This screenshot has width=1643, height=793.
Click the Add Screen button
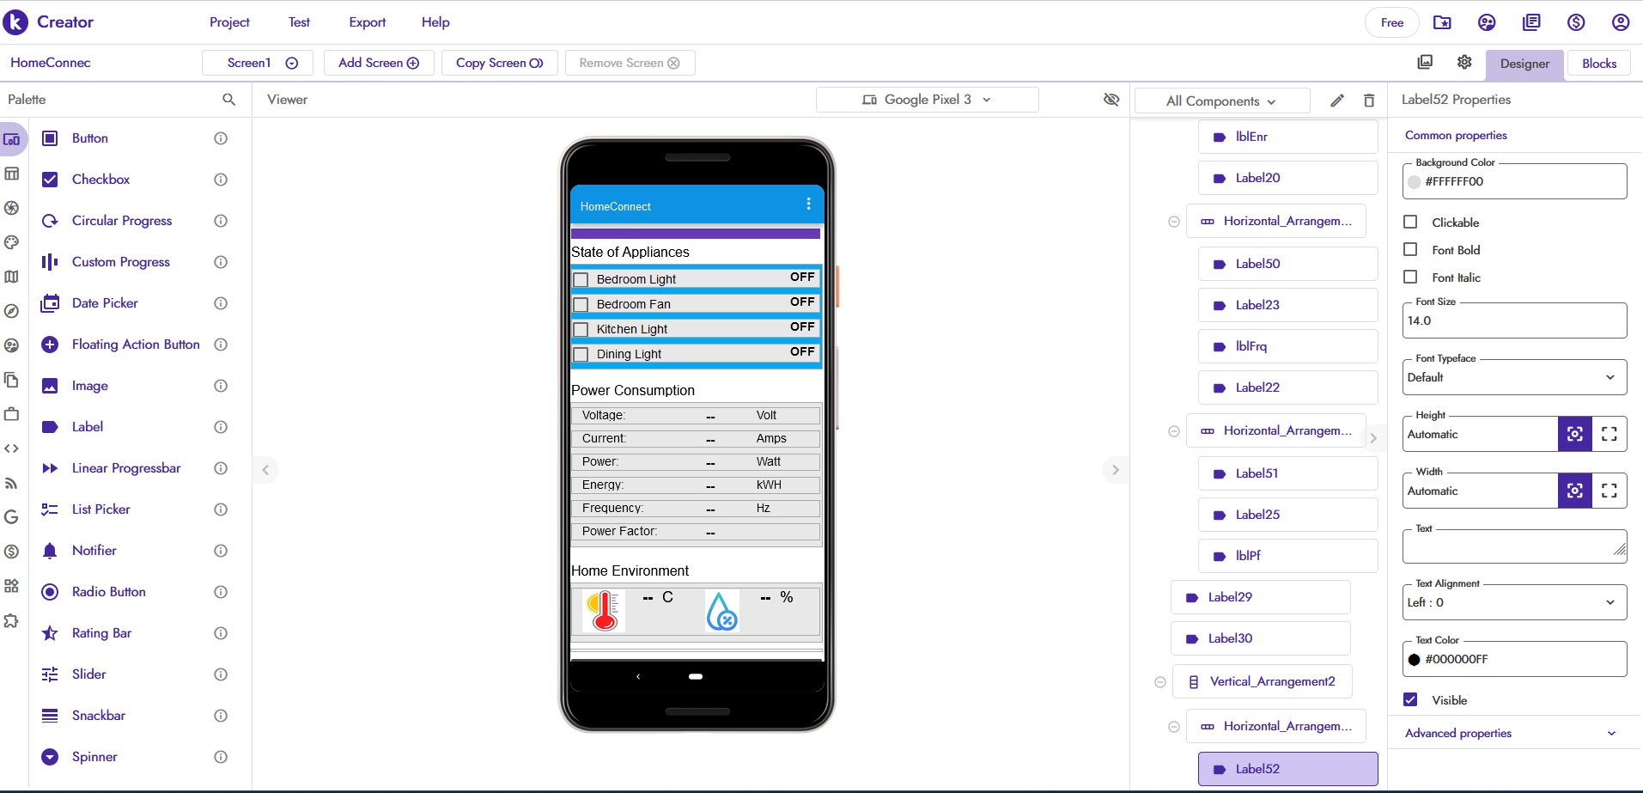click(x=379, y=63)
